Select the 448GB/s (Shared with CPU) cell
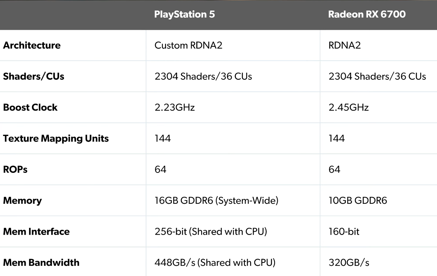 coord(215,262)
